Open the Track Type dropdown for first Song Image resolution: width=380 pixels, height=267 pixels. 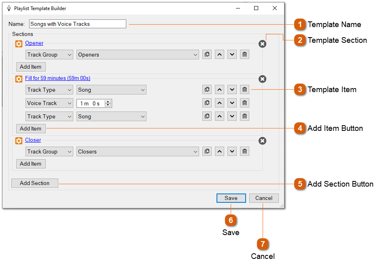49,89
